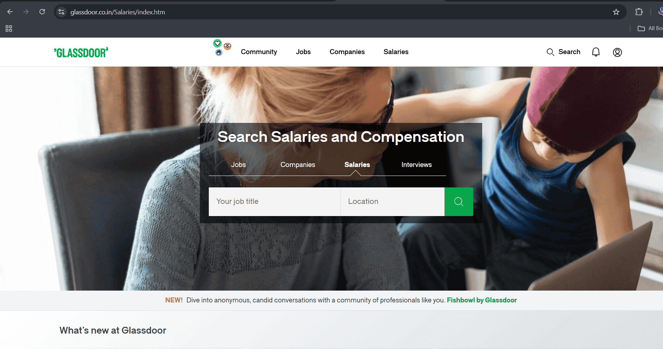Click the Your job title input field
This screenshot has height=349, width=663.
(274, 201)
